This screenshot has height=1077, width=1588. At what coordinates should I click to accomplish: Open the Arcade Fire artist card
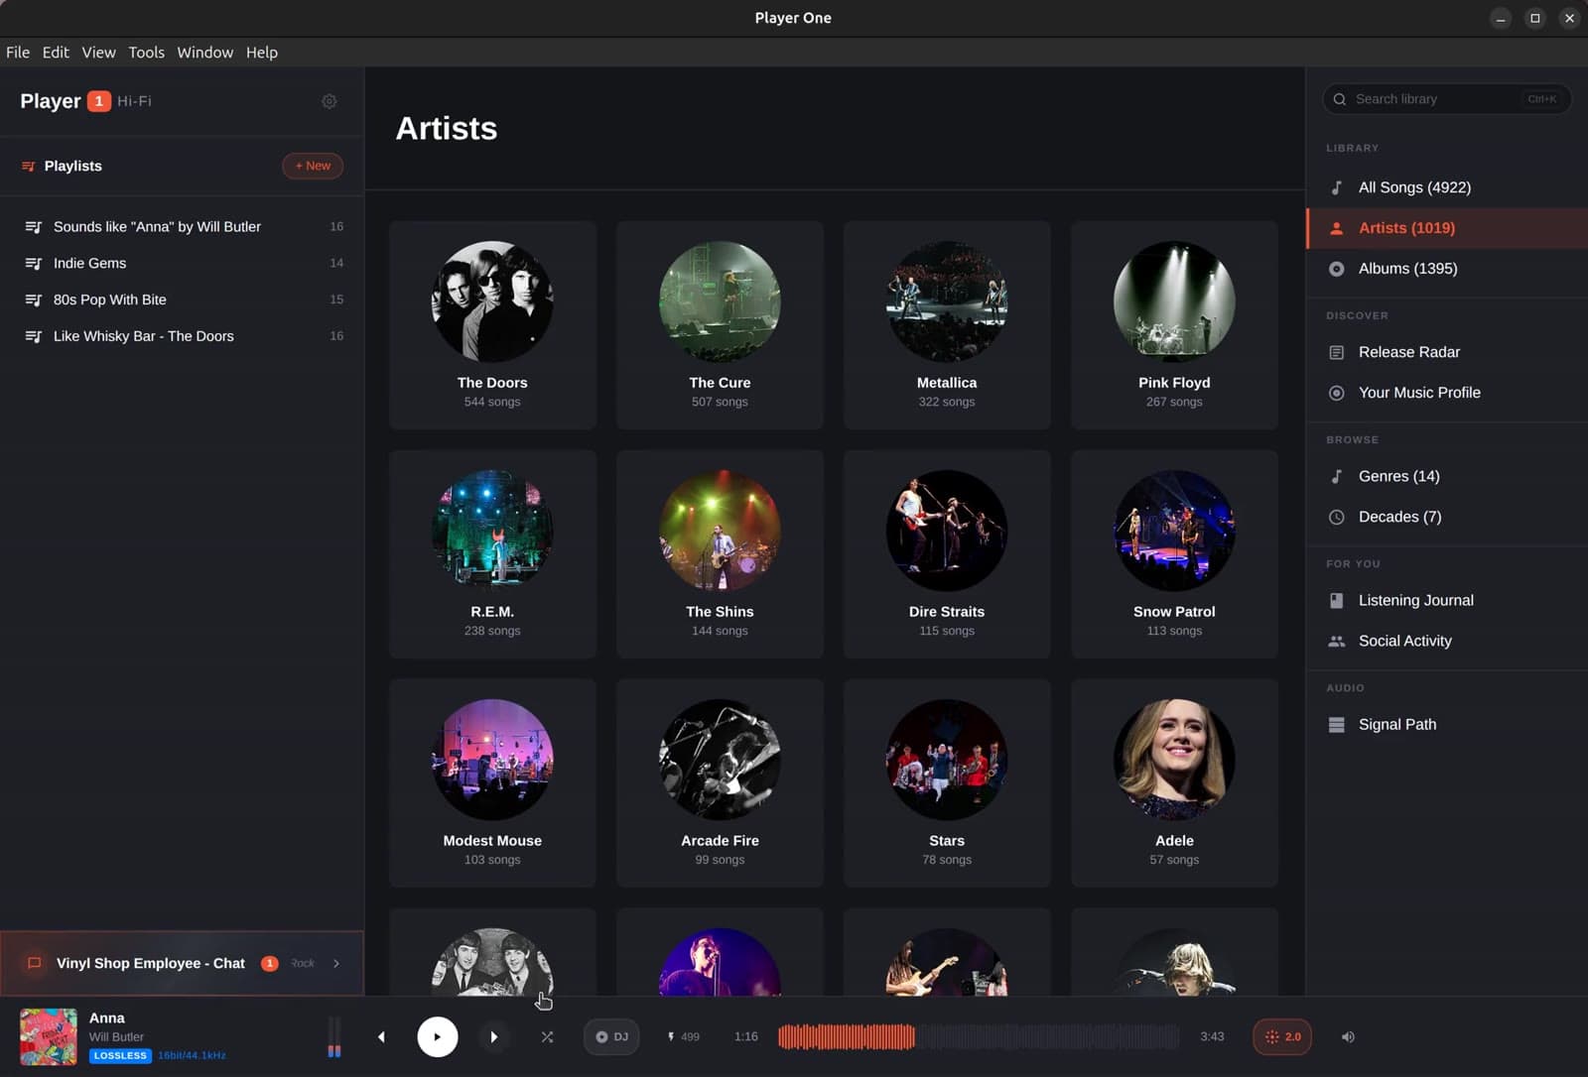click(x=720, y=783)
